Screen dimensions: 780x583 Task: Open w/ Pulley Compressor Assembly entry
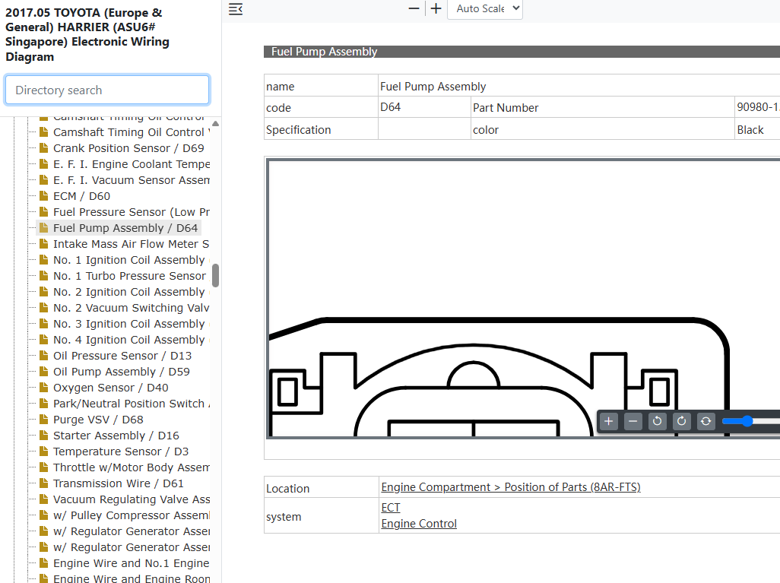[131, 515]
